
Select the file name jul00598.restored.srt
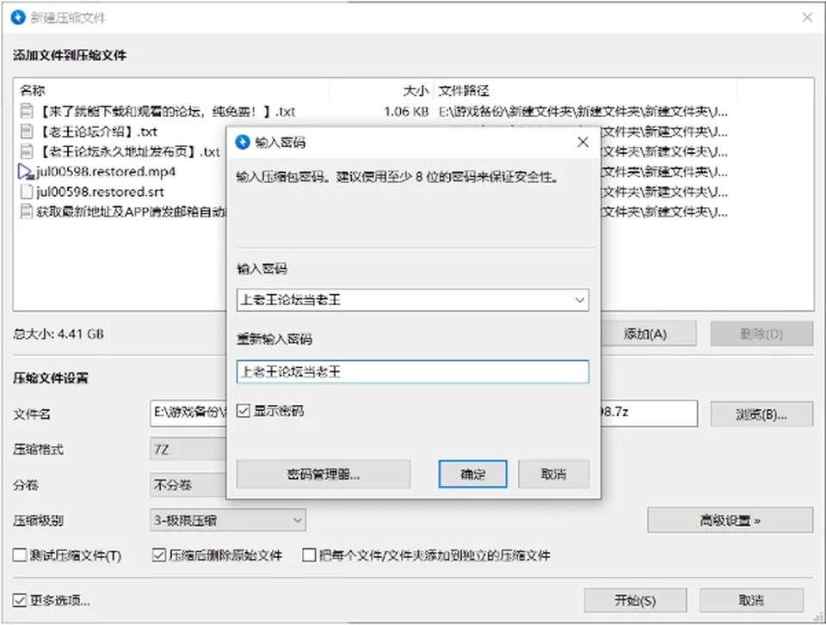tap(100, 192)
